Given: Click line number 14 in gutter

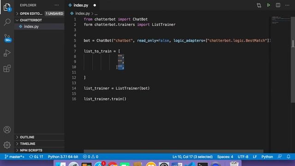Looking at the screenshot, I should pos(74,88).
